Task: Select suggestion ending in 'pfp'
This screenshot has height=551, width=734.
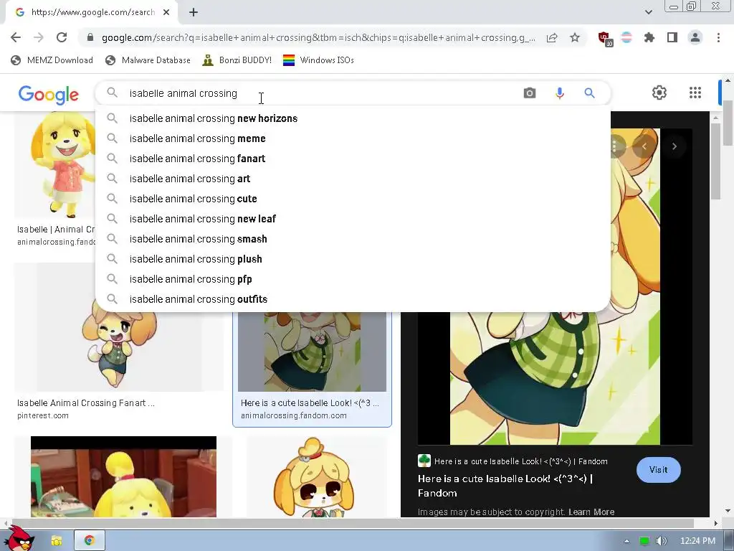Action: pos(353,279)
